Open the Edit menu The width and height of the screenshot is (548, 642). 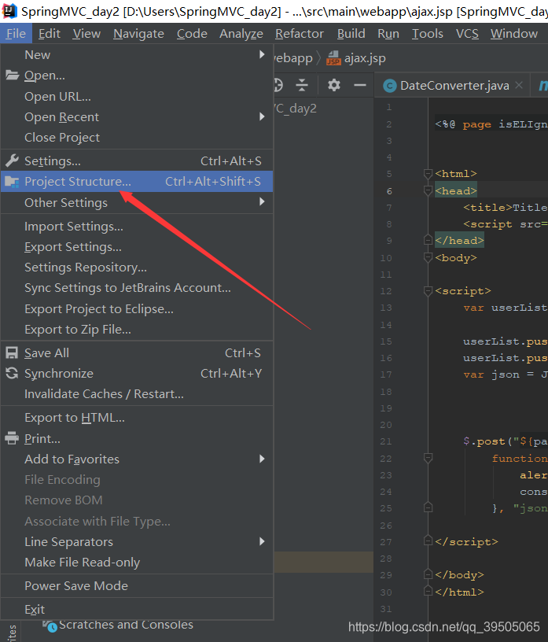[50, 34]
